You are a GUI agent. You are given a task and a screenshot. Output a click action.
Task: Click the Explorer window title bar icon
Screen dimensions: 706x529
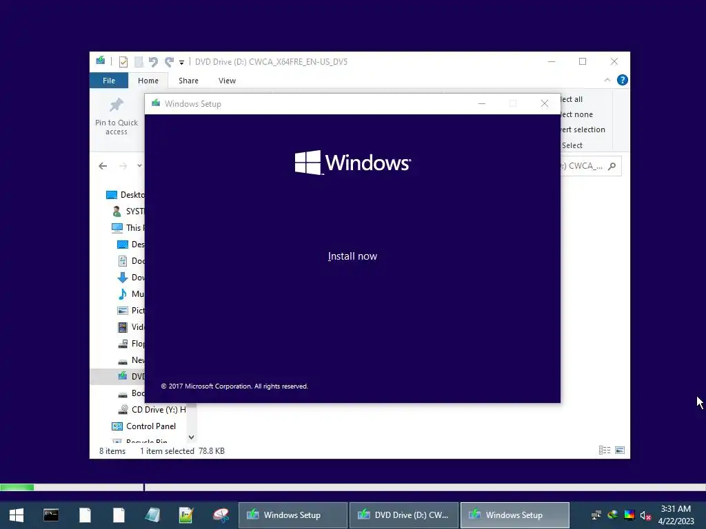point(101,61)
